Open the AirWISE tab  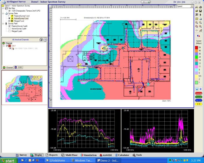(x=105, y=155)
